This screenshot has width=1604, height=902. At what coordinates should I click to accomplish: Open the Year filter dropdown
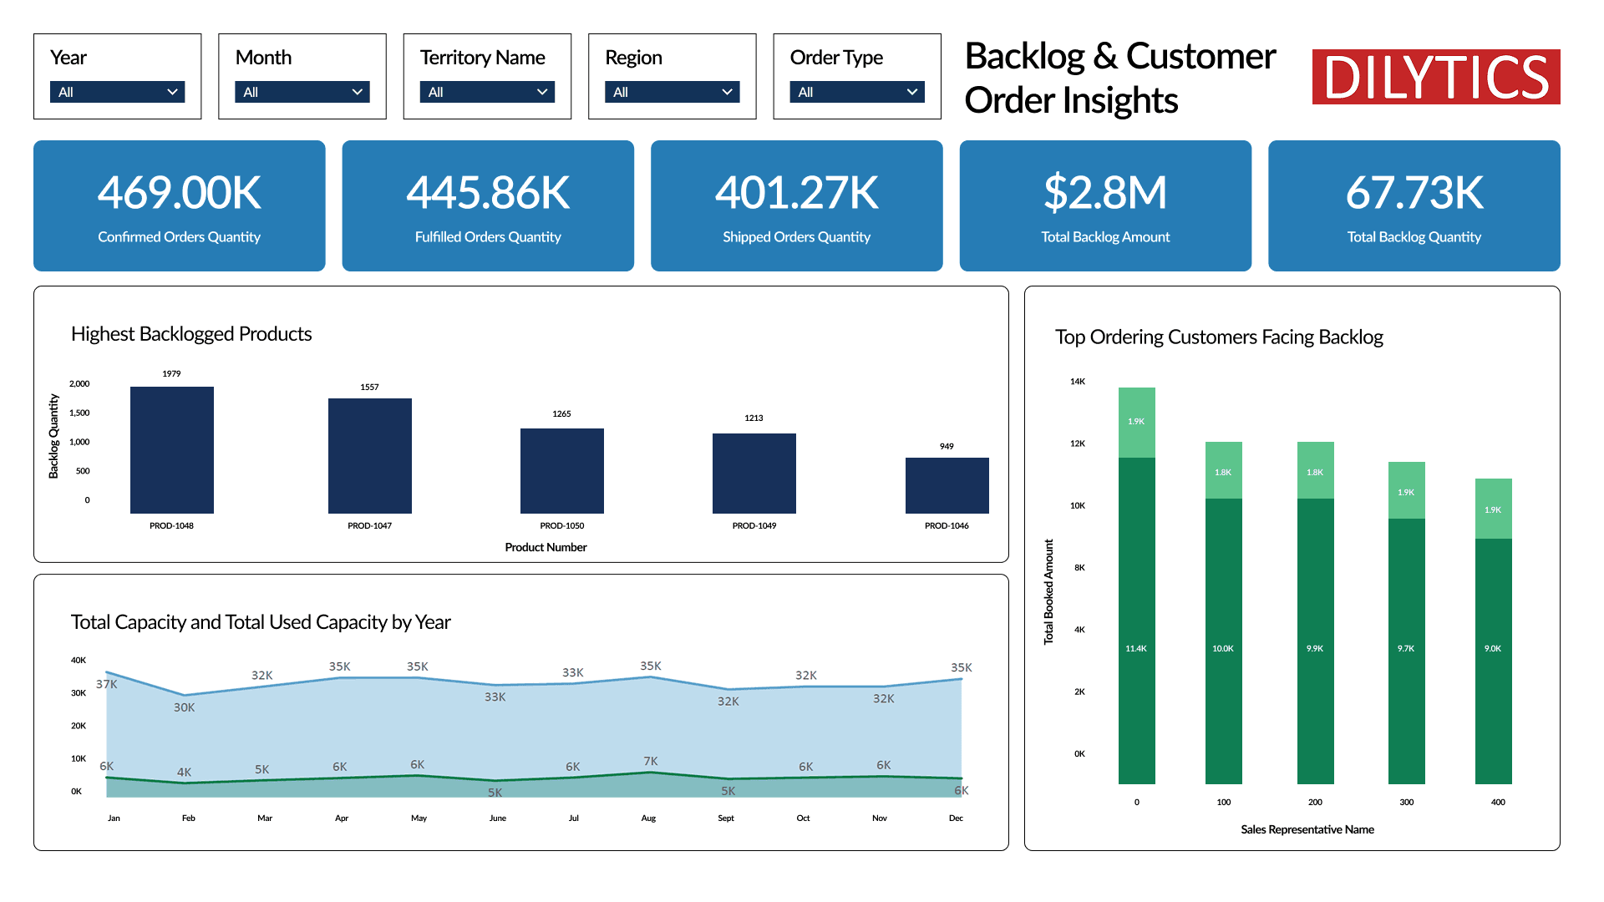point(117,92)
